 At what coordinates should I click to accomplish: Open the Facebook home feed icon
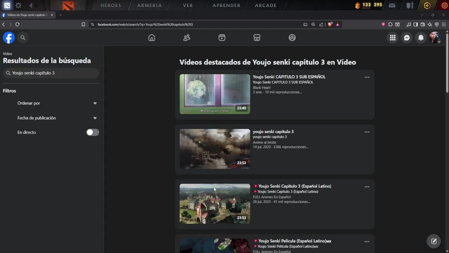[152, 38]
